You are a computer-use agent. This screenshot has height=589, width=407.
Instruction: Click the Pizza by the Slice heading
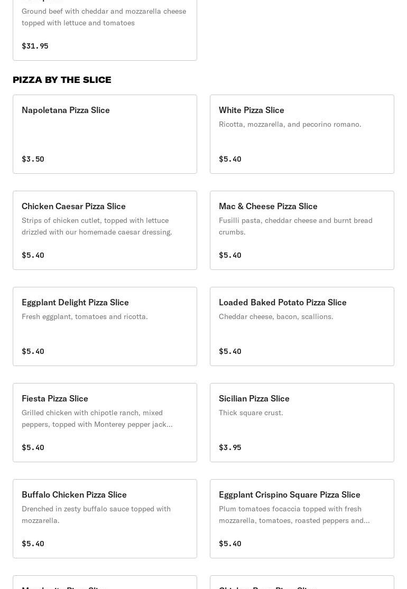[62, 80]
